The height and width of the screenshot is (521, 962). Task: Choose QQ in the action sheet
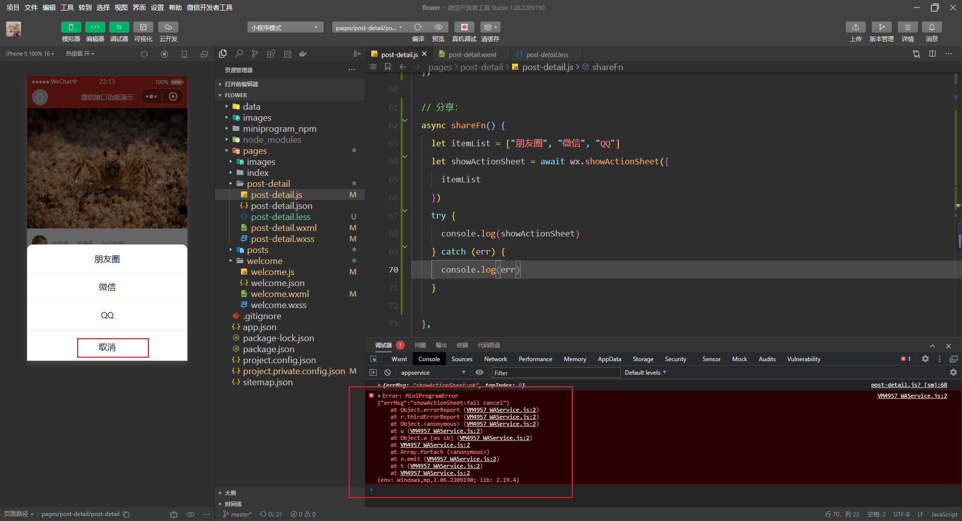[107, 315]
